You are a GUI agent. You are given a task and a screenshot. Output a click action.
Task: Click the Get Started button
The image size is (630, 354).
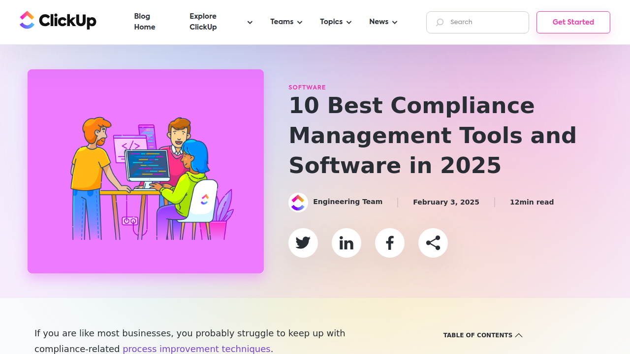(573, 22)
